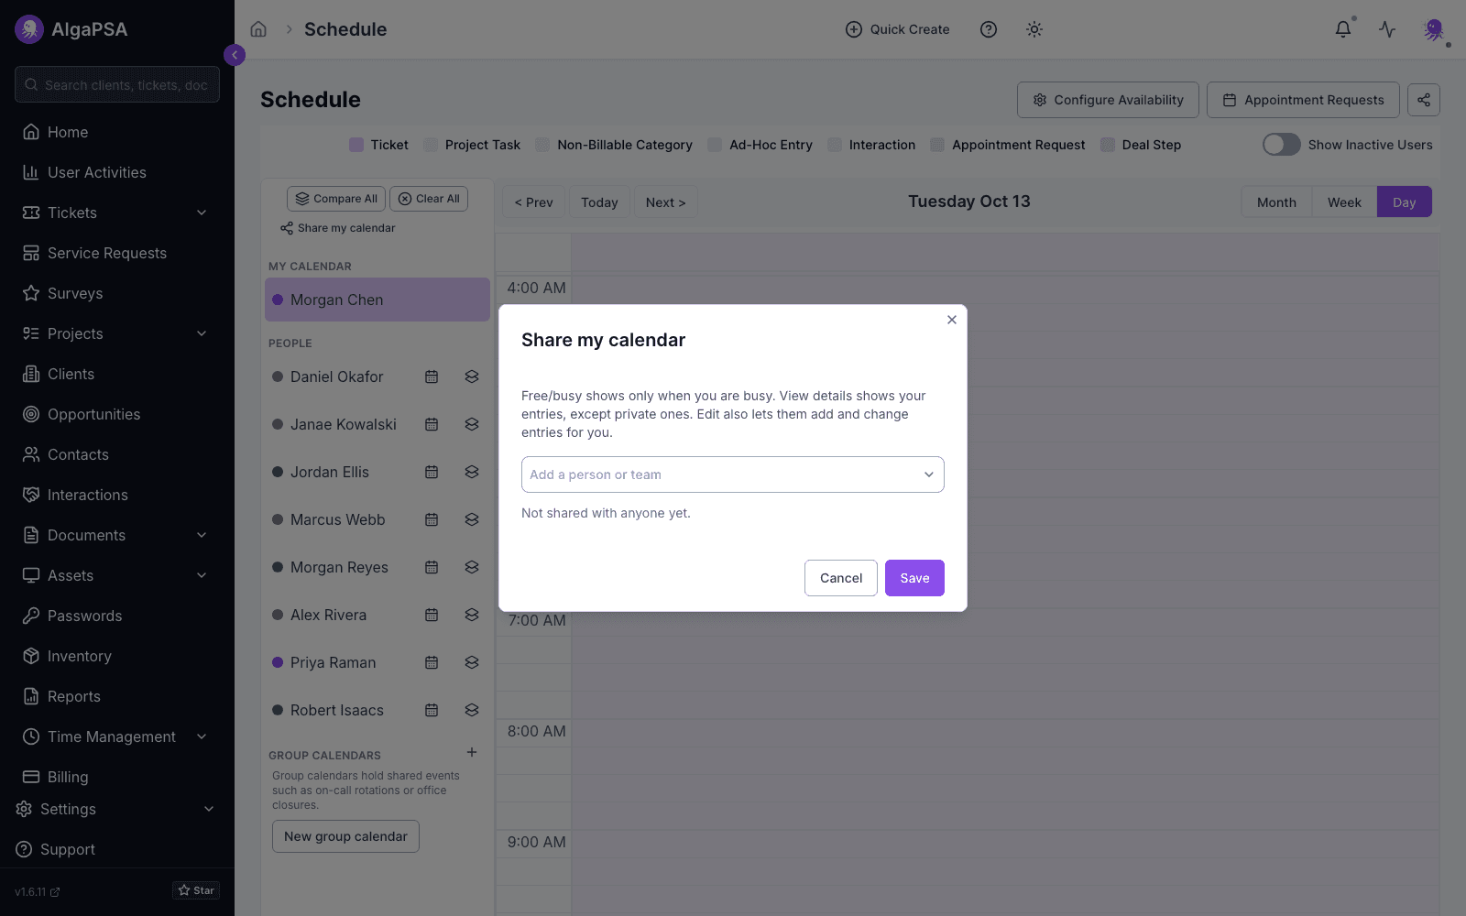Collapse the sidebar with purple arrow
Image resolution: width=1466 pixels, height=916 pixels.
[x=235, y=55]
